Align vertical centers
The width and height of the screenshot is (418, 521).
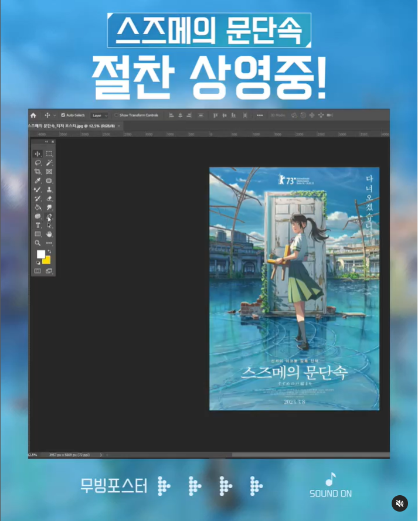(x=225, y=115)
